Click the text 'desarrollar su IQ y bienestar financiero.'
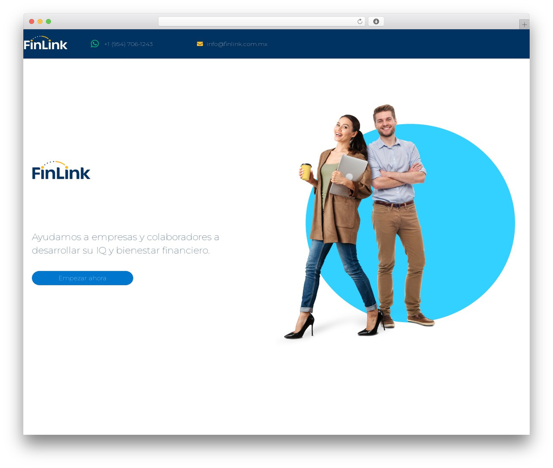The width and height of the screenshot is (553, 468). tap(121, 250)
